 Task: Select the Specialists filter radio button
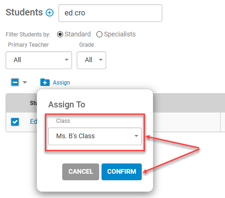(99, 35)
